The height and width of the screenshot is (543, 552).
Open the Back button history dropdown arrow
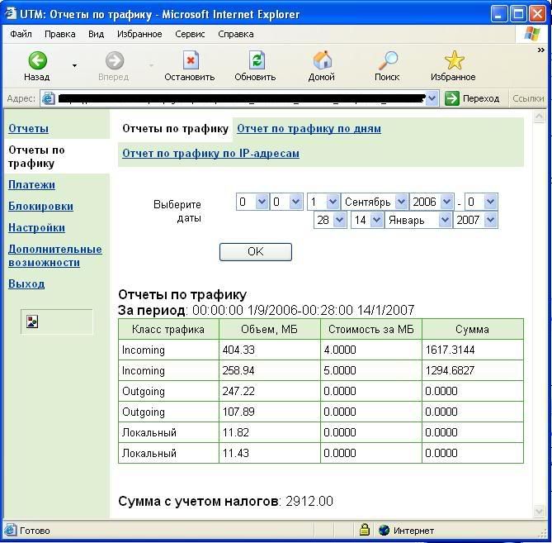(74, 65)
